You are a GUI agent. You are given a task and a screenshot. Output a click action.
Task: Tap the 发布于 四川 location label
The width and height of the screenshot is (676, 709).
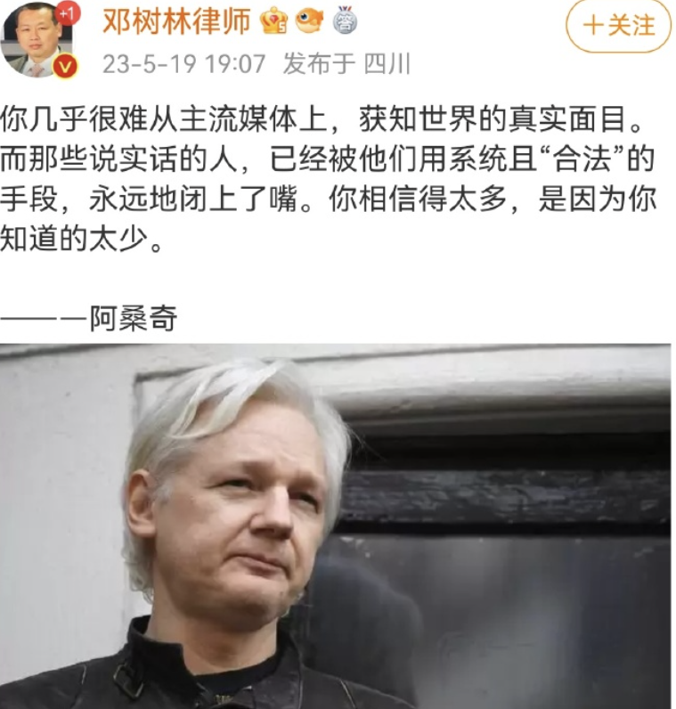pos(346,64)
